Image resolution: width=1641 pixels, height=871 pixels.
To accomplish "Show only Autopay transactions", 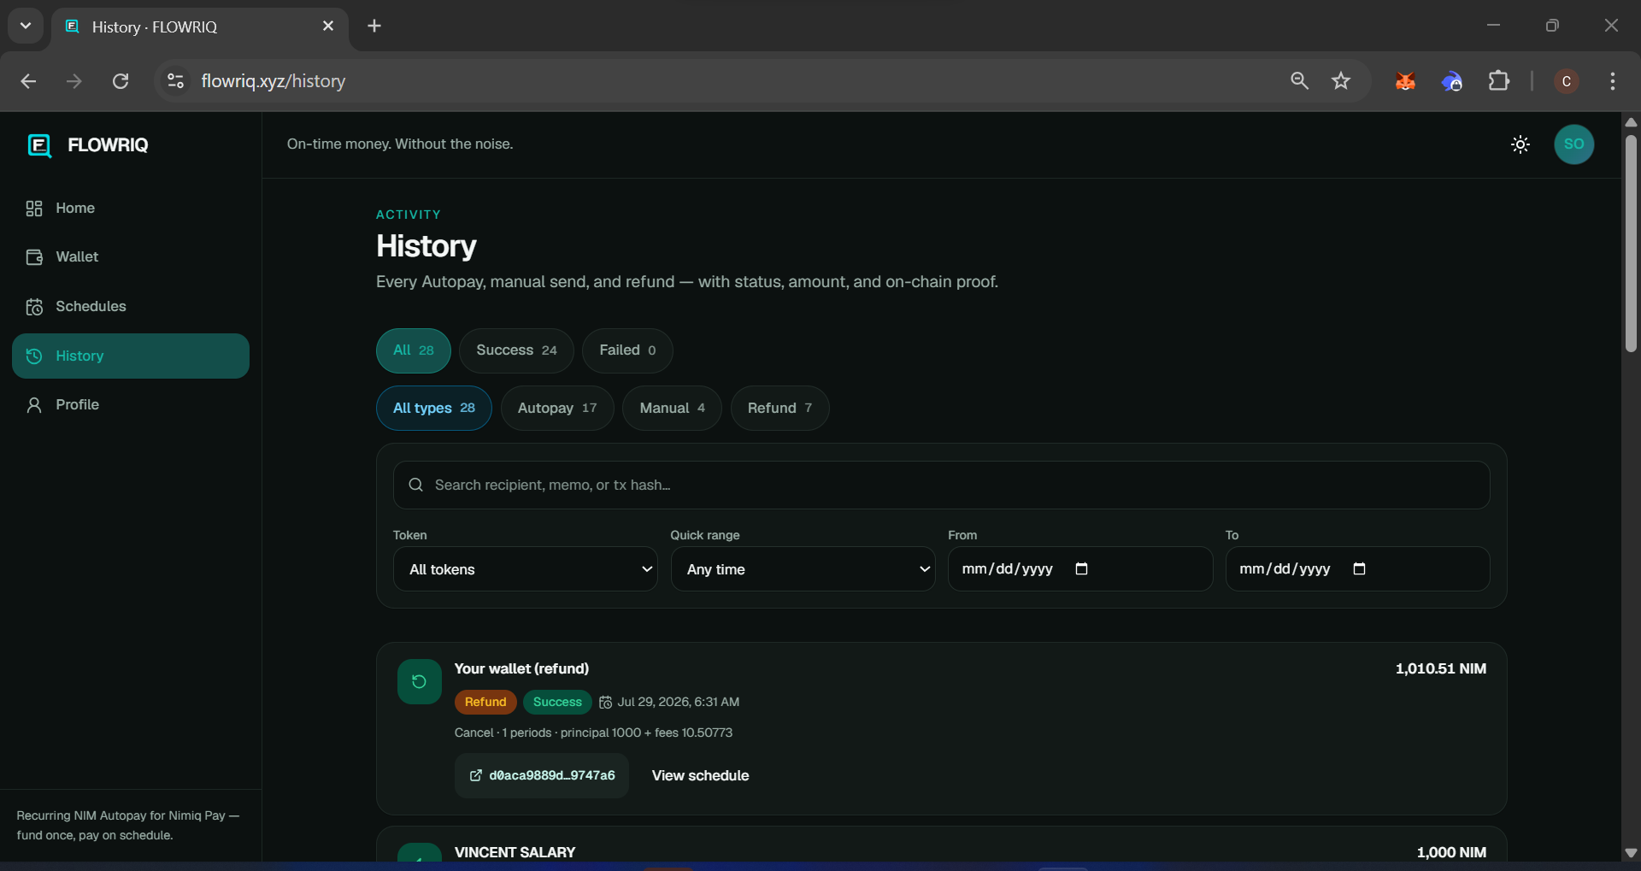I will coord(557,409).
